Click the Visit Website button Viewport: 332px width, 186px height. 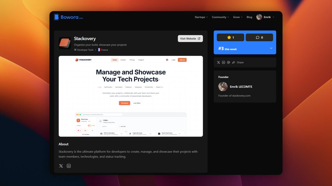[x=190, y=39]
